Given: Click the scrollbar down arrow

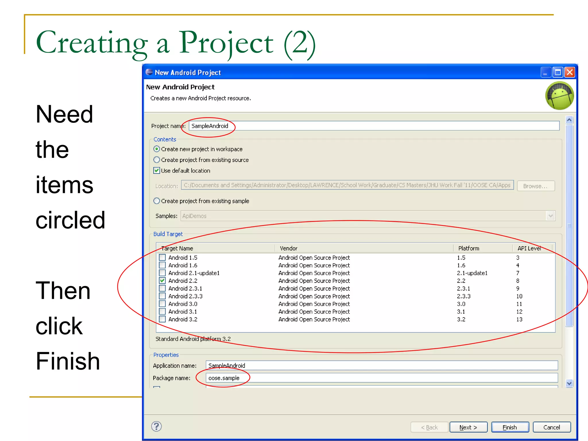Looking at the screenshot, I should (x=569, y=383).
